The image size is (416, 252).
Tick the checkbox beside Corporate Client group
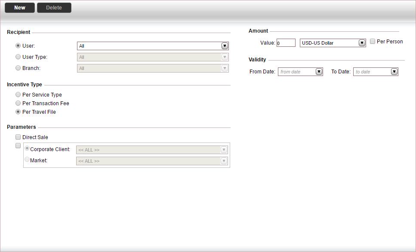[18, 146]
